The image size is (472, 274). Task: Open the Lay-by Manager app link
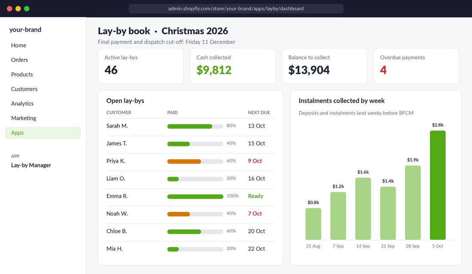(x=31, y=165)
